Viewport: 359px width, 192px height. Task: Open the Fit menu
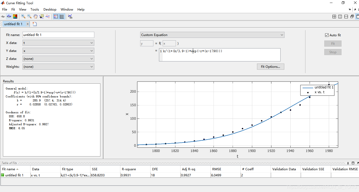13,9
